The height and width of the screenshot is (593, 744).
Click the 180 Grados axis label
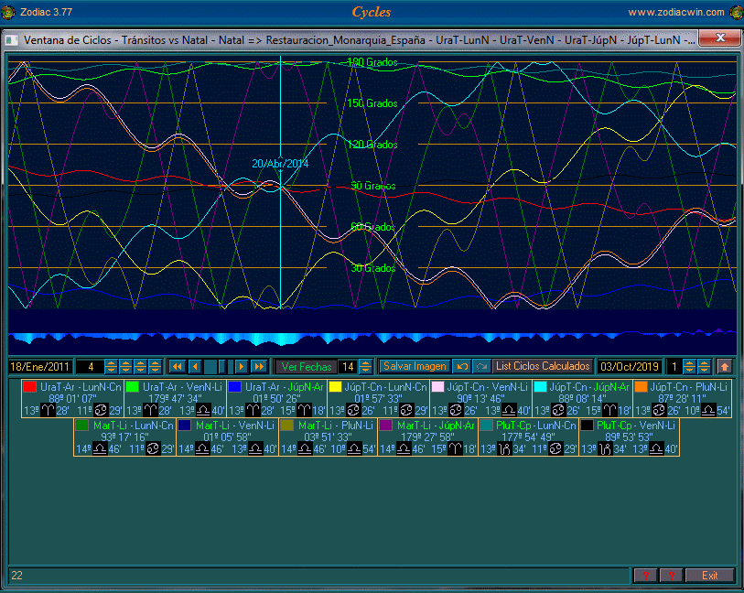click(372, 62)
